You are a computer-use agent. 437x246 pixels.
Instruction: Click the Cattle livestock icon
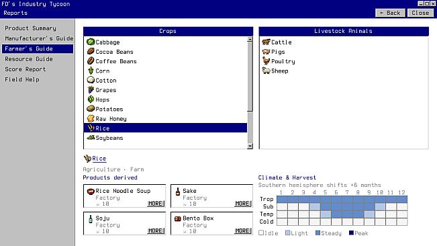(266, 42)
